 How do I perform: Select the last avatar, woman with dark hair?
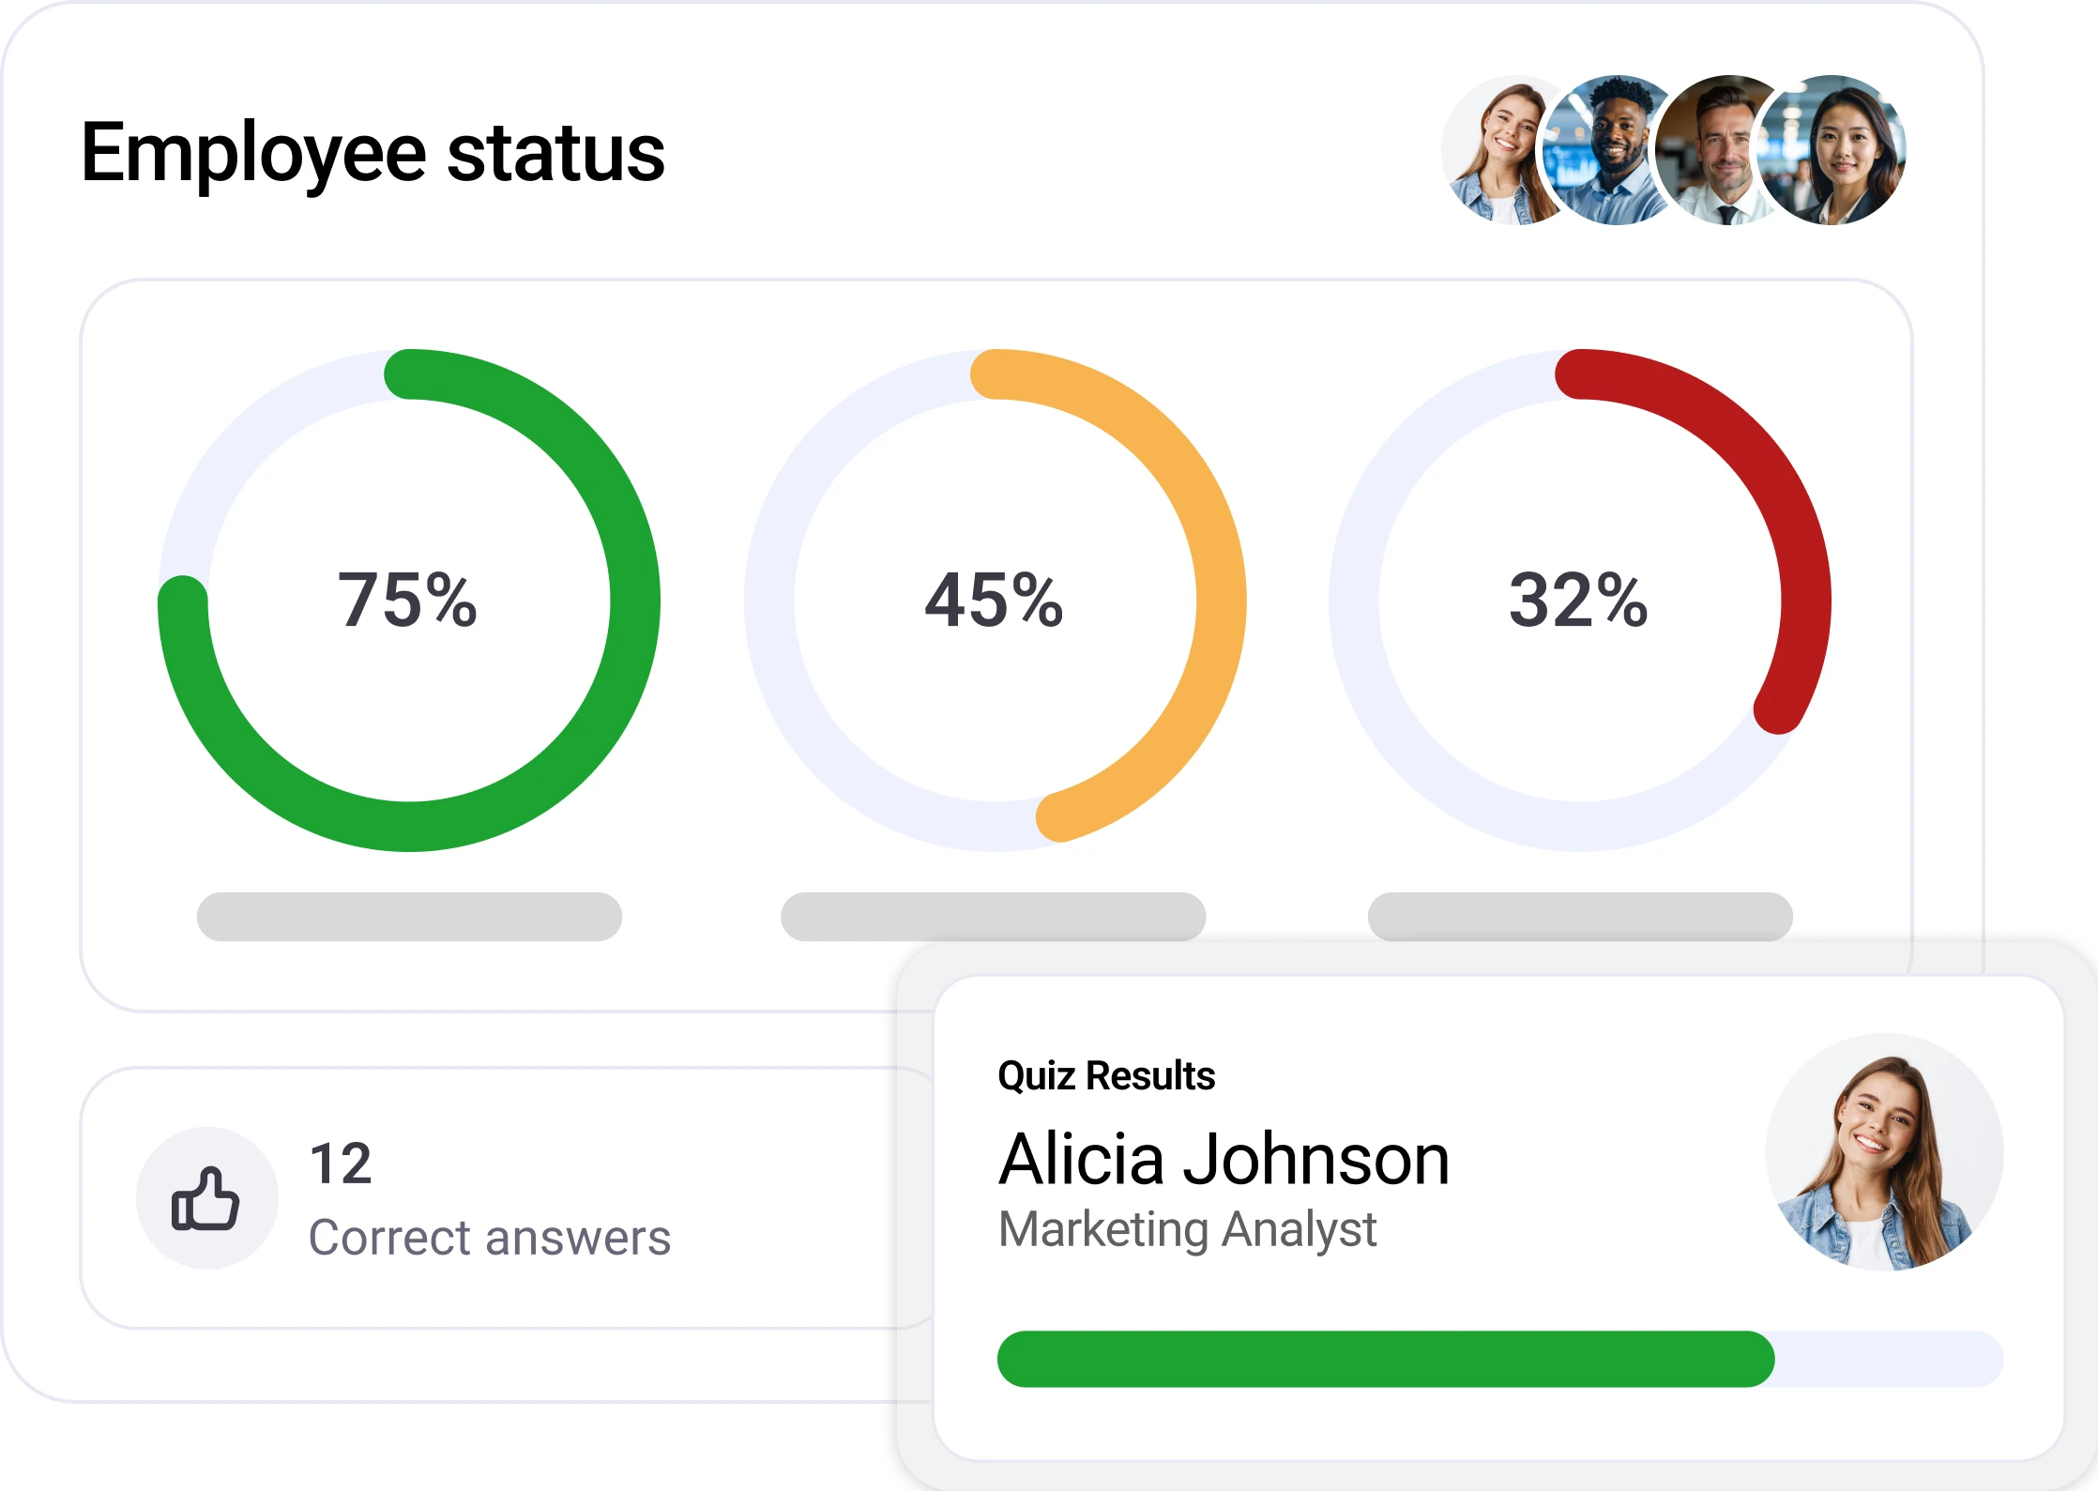click(1834, 150)
